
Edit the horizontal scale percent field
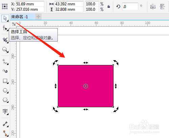click(92, 4)
